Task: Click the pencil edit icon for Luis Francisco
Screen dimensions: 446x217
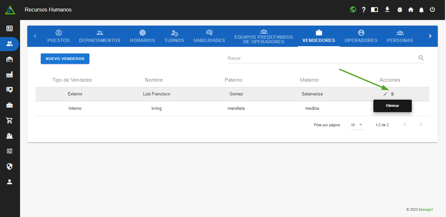Action: (385, 94)
